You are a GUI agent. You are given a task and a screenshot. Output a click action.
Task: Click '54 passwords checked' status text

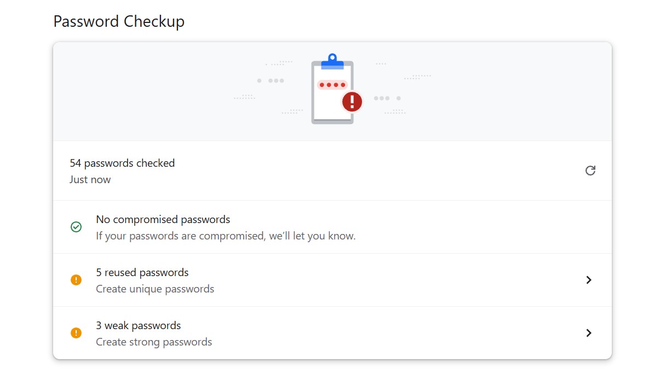(122, 163)
